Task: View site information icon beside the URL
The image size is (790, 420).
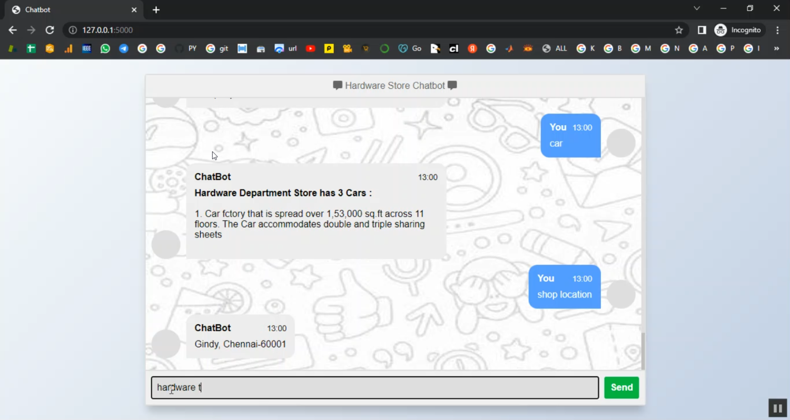Action: (73, 30)
